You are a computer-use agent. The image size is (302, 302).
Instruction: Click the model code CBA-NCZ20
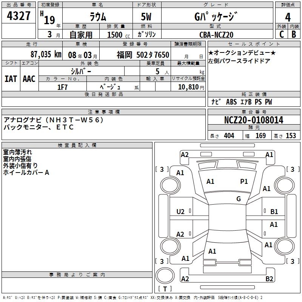click(x=216, y=35)
